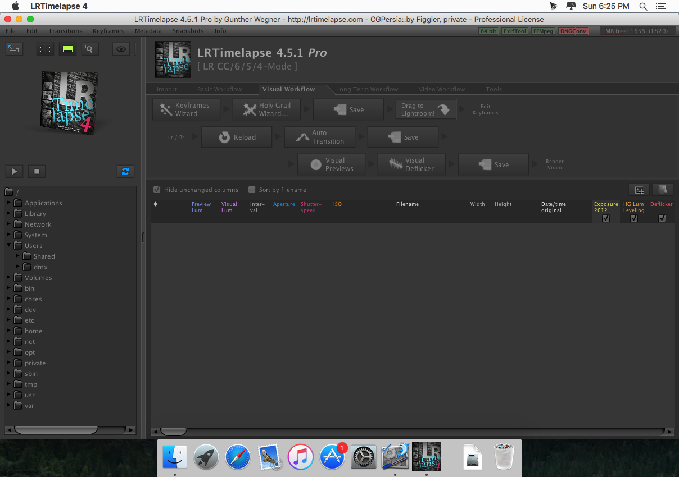
Task: Open the Metadata menu
Action: pos(148,31)
